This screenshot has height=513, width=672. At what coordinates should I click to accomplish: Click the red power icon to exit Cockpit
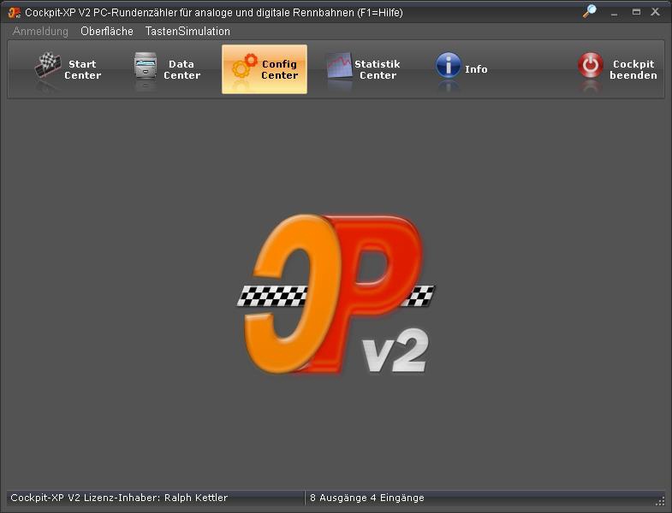click(x=591, y=66)
